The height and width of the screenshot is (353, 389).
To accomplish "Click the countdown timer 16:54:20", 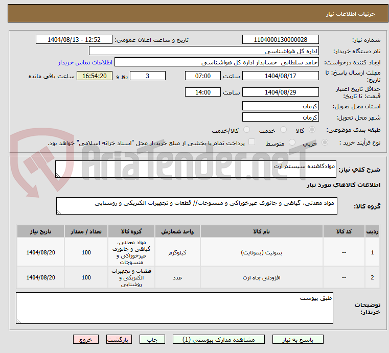I will point(95,76).
